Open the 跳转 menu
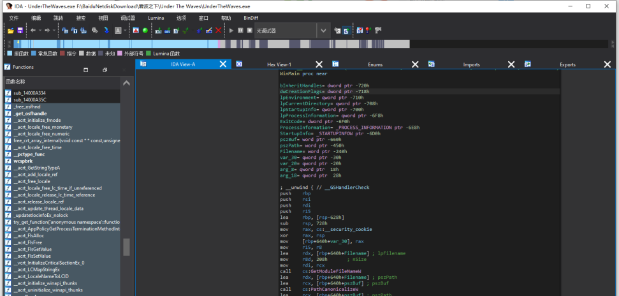The width and height of the screenshot is (619, 296). coord(58,18)
